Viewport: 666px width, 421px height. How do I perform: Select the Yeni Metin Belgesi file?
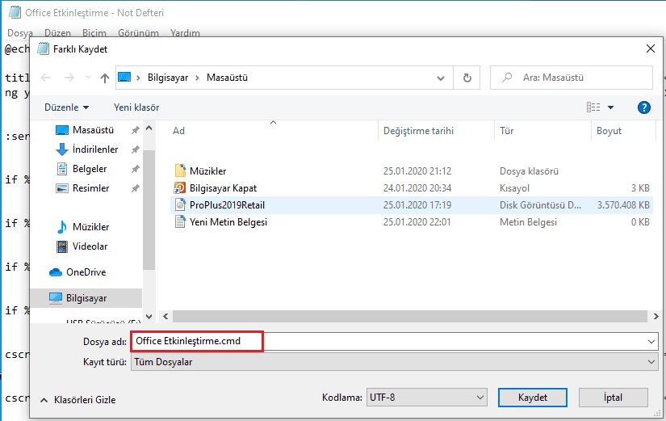[228, 222]
